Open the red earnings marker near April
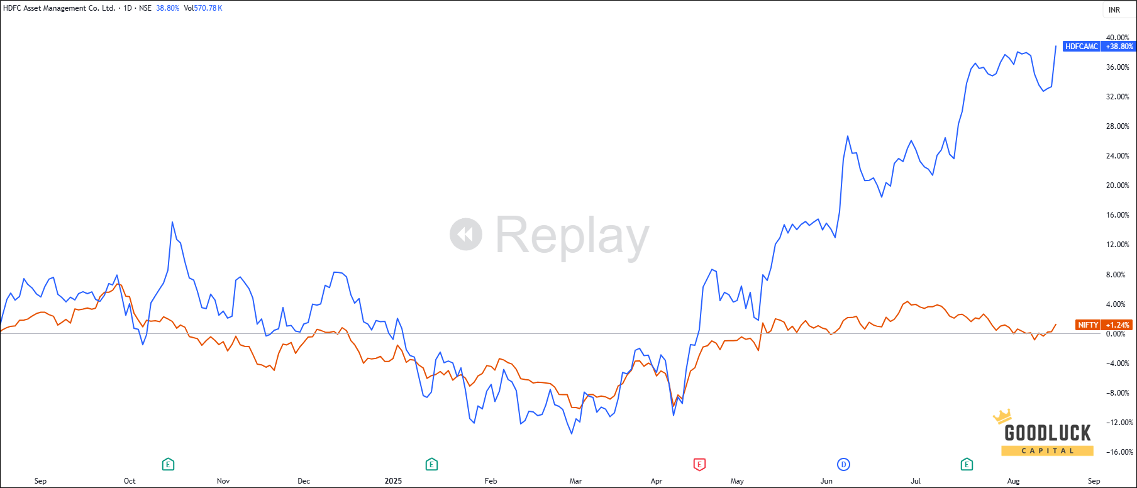The height and width of the screenshot is (488, 1137). (x=699, y=464)
